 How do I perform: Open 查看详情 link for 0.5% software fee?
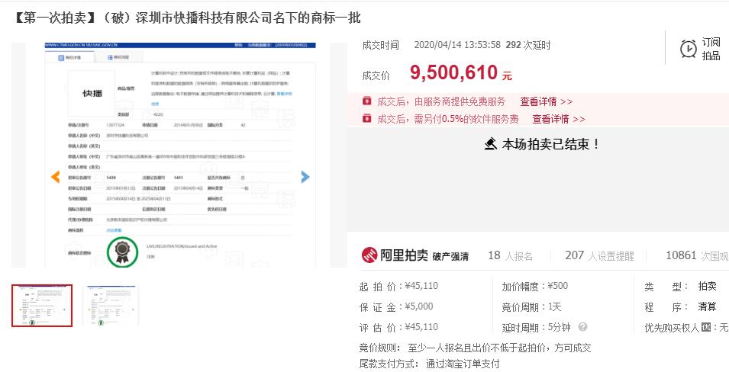click(x=558, y=120)
